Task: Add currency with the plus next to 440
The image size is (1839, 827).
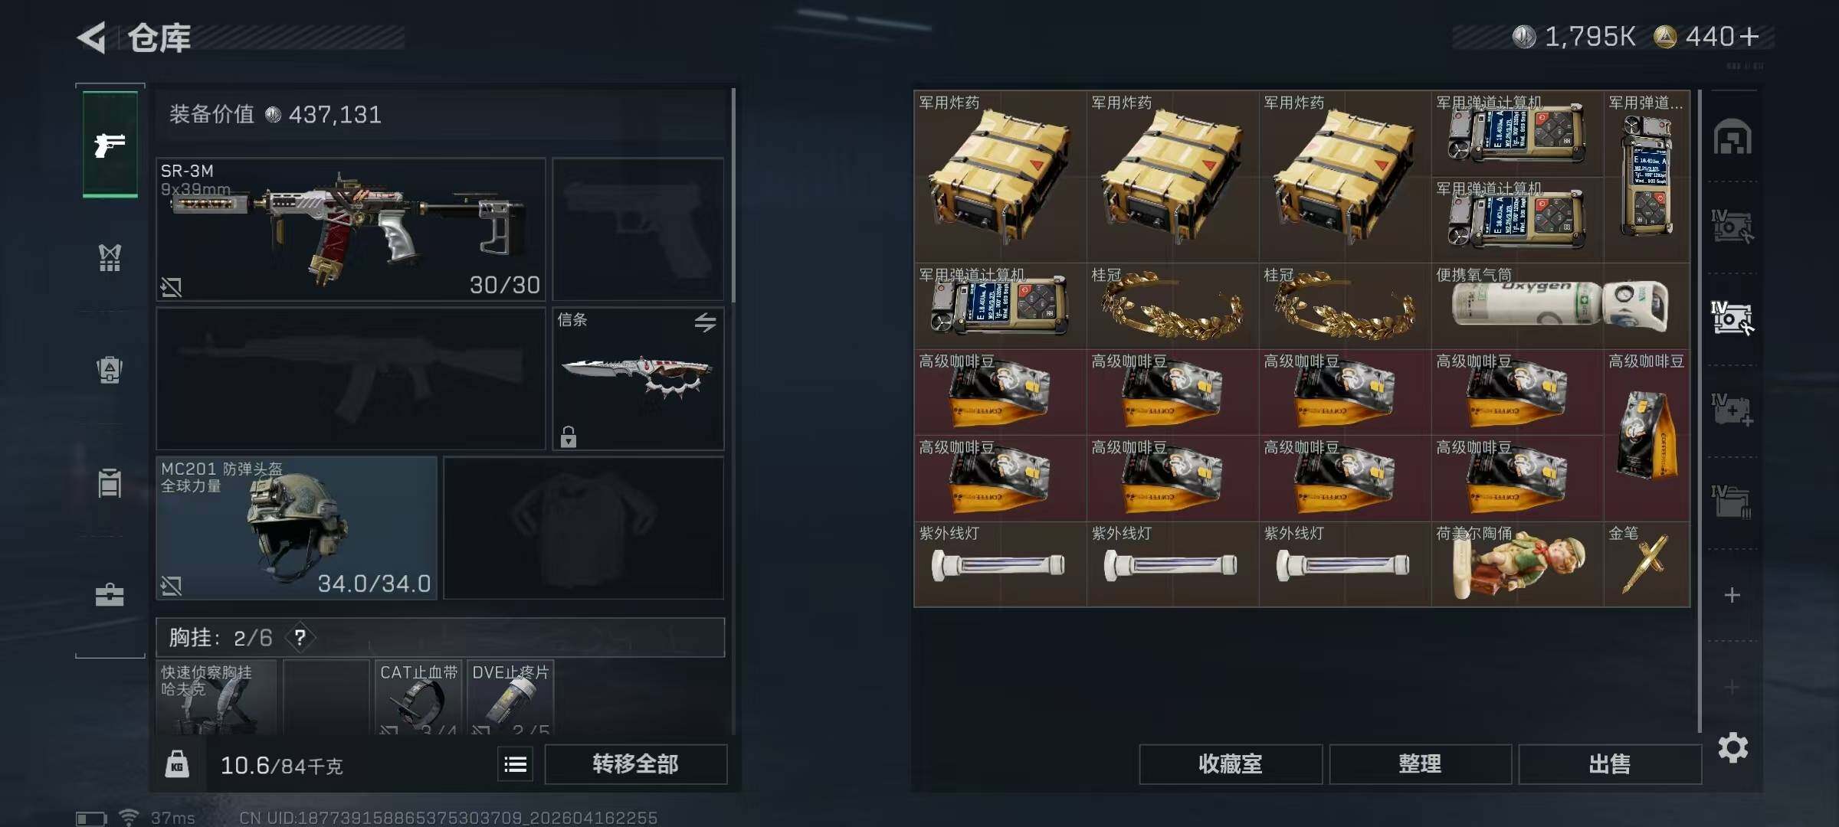Action: pyautogui.click(x=1749, y=36)
